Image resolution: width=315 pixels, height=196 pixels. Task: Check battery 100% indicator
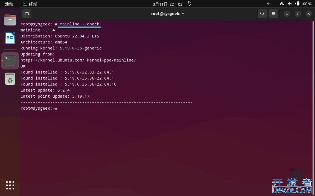point(304,4)
